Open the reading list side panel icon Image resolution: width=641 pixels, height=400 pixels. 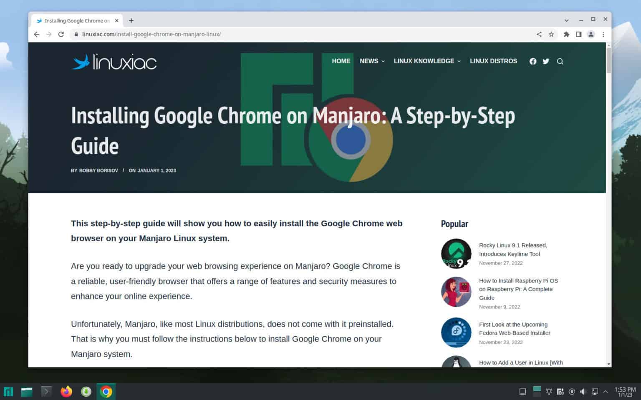click(x=579, y=34)
